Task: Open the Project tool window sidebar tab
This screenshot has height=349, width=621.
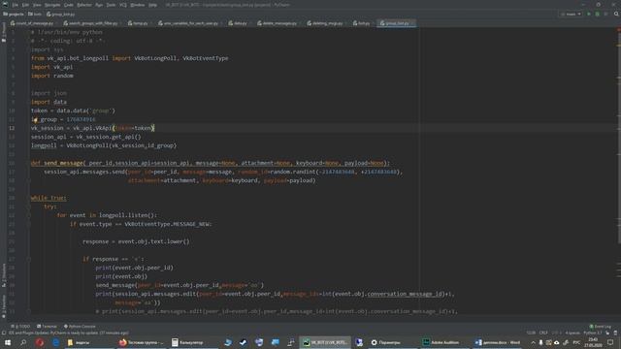Action: pyautogui.click(x=4, y=32)
